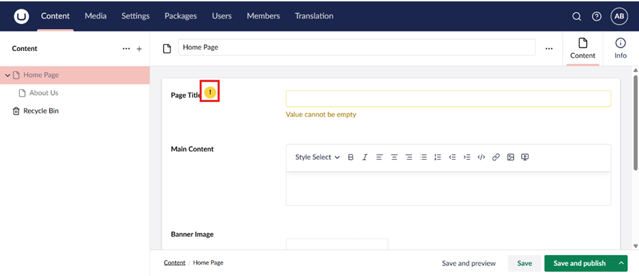The image size is (639, 276).
Task: Open the Recycle Bin
Action: (x=41, y=111)
